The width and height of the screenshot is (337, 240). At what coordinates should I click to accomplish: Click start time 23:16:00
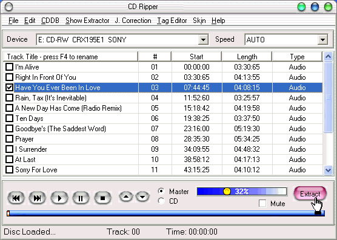coord(196,129)
